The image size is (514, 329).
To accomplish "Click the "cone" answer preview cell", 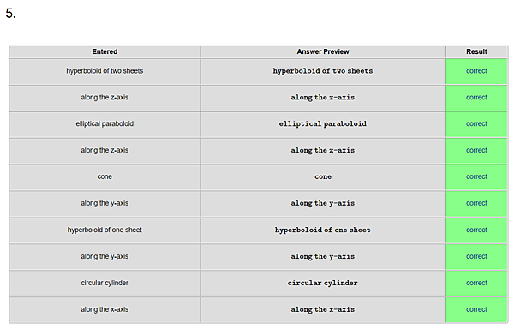I will pyautogui.click(x=323, y=177).
